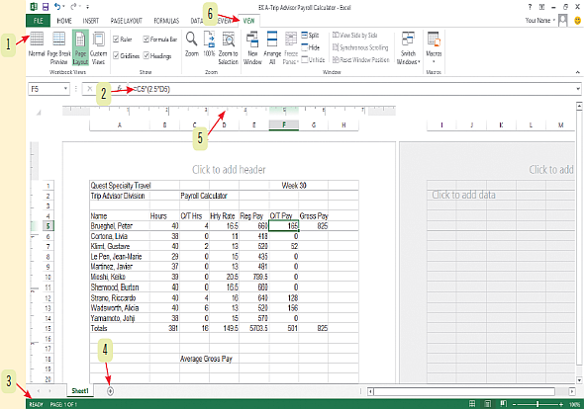The image size is (584, 409).
Task: Select column F header
Action: 284,125
